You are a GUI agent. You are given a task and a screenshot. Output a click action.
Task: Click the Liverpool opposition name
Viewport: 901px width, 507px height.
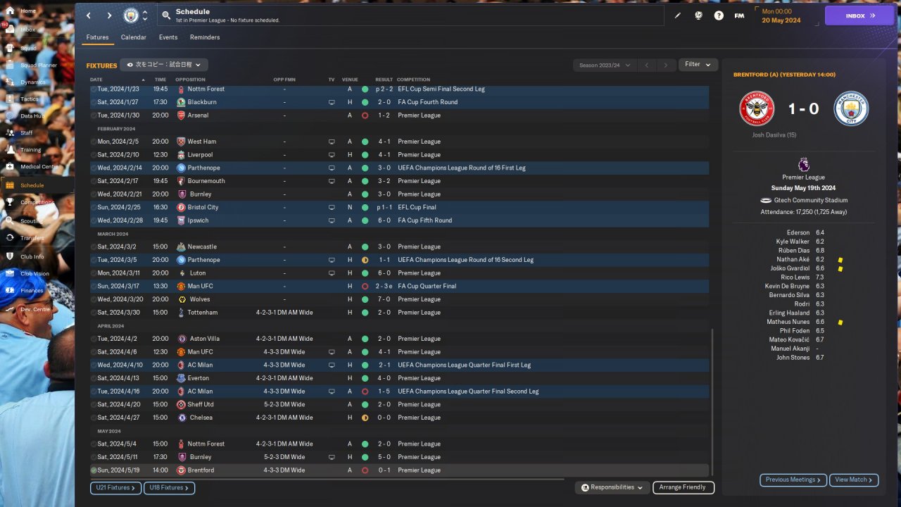[200, 155]
